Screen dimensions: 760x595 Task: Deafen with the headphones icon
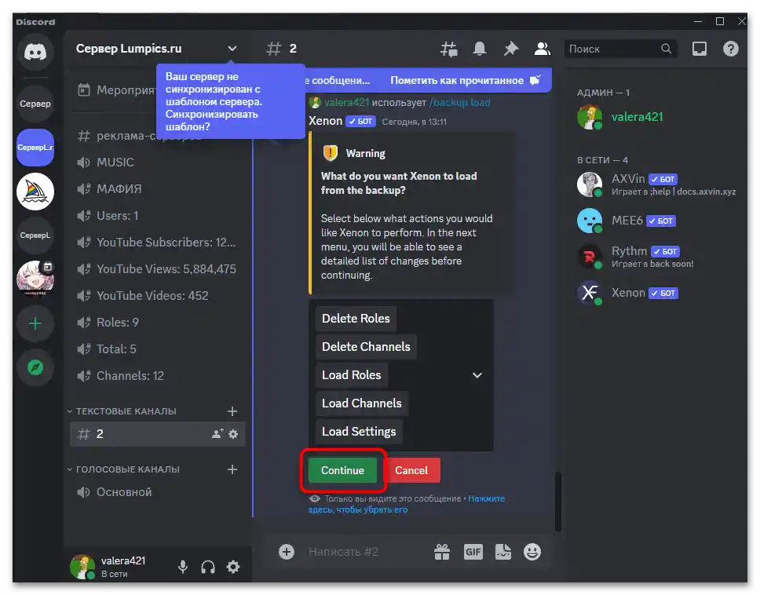click(208, 567)
